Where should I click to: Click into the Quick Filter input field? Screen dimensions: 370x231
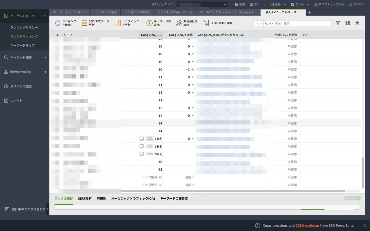(297, 23)
